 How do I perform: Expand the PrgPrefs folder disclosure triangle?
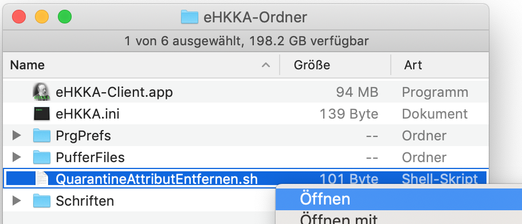point(16,135)
